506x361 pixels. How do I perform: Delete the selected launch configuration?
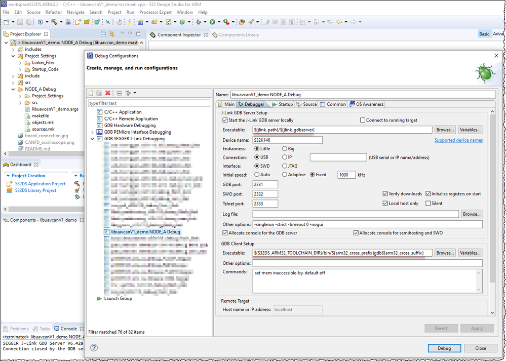click(x=107, y=93)
